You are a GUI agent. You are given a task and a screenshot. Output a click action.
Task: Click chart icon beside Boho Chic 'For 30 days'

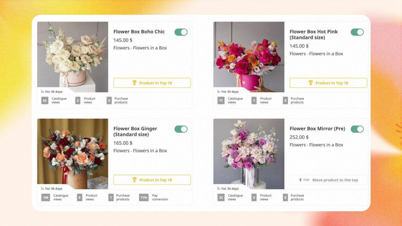click(x=43, y=92)
